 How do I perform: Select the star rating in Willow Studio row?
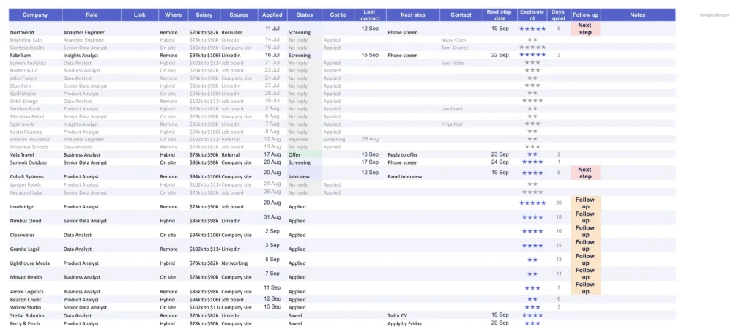pos(532,306)
